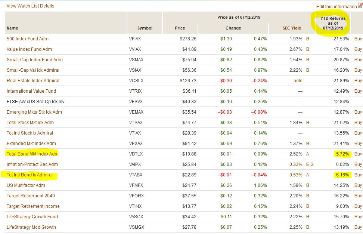This screenshot has width=363, height=234.
Task: Click the VTABX symbol cell
Action: (136, 175)
